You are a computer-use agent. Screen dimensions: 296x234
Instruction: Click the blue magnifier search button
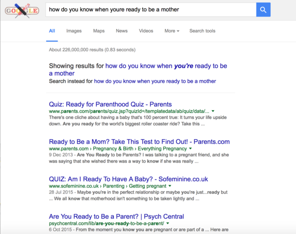(263, 10)
